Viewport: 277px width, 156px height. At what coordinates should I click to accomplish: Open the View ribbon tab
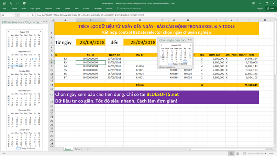pyautogui.click(x=77, y=9)
